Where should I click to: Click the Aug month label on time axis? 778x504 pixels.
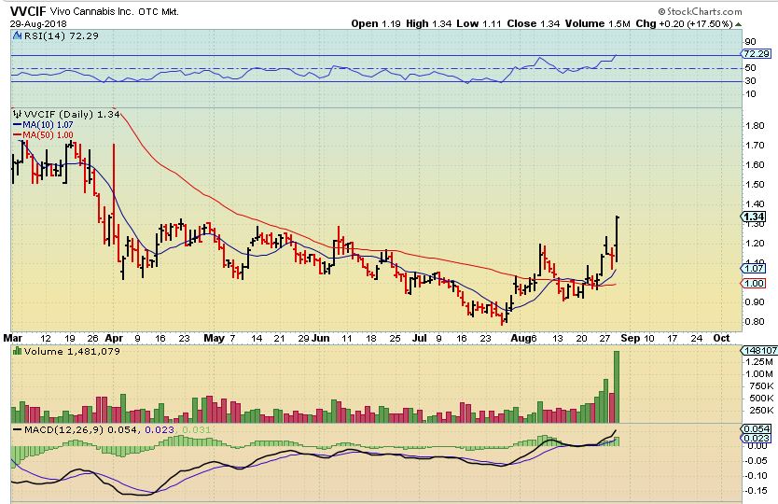pyautogui.click(x=521, y=338)
